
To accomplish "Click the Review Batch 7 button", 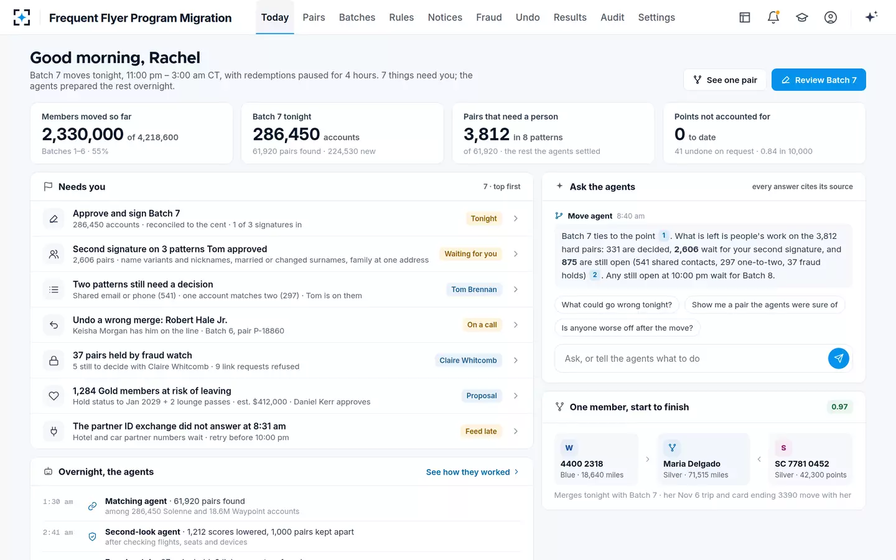I will click(x=819, y=80).
